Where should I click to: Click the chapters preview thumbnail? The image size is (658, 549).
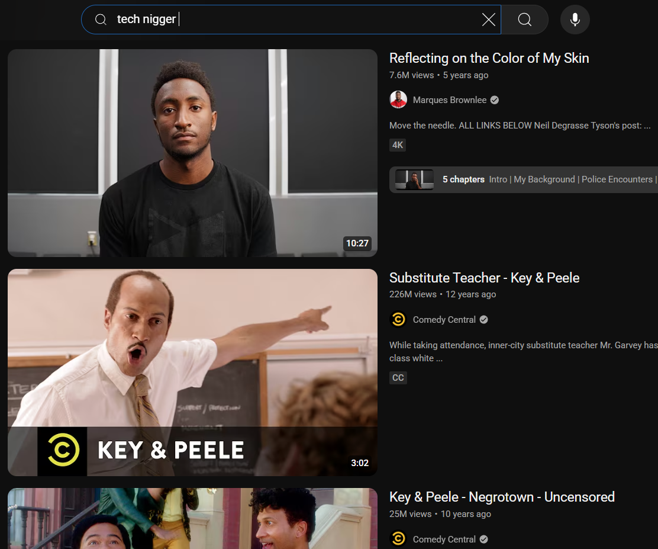click(x=414, y=179)
